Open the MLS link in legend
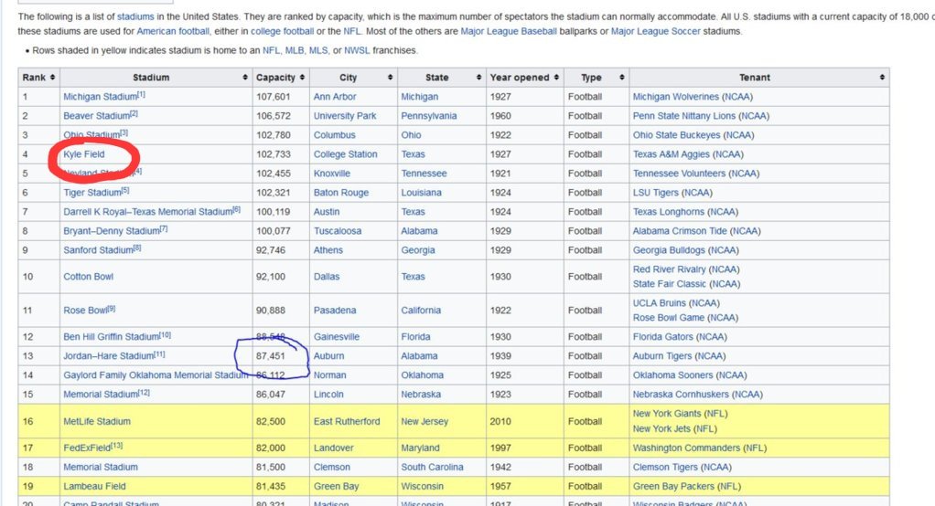Viewport: 935px width, 506px height. tap(317, 50)
